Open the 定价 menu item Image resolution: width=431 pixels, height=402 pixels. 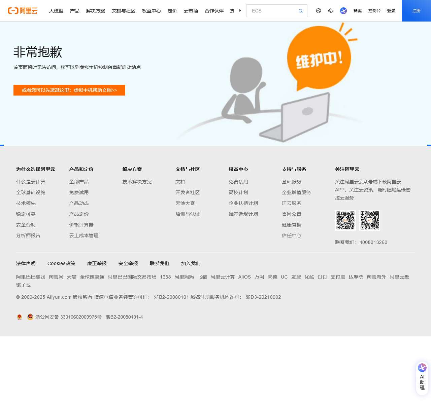click(172, 11)
